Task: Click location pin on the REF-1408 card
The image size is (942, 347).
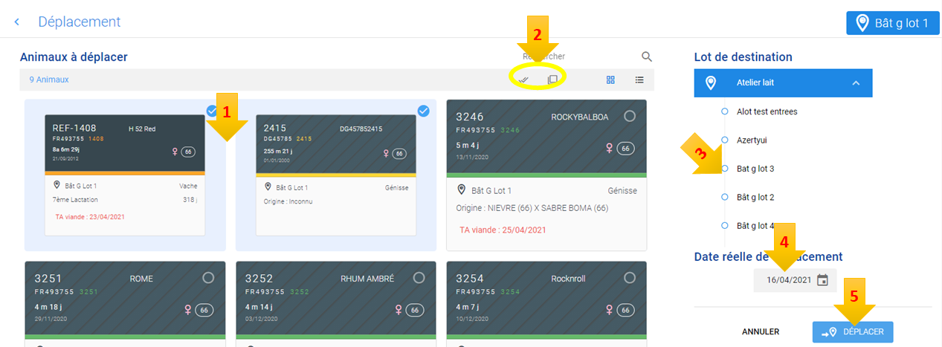Action: (x=57, y=186)
